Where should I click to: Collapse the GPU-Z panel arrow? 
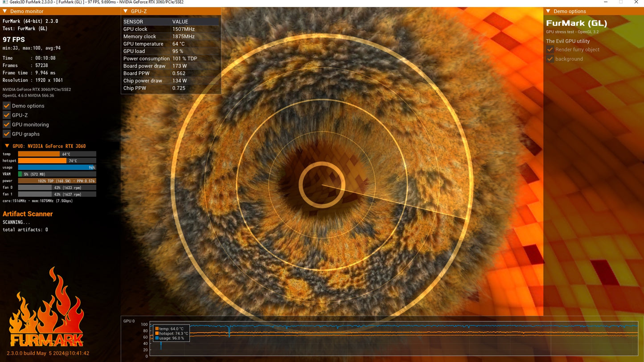pos(126,11)
